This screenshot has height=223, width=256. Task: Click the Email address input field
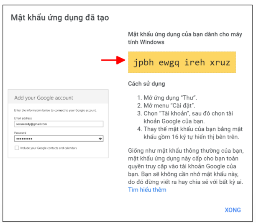click(x=59, y=124)
